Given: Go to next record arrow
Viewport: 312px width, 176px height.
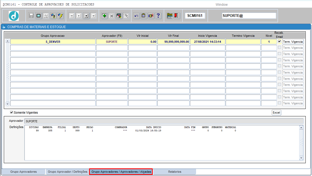Looking at the screenshot, I should pos(86,16).
